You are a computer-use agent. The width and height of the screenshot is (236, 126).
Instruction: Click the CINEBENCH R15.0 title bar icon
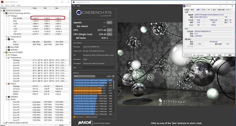[x=73, y=2]
